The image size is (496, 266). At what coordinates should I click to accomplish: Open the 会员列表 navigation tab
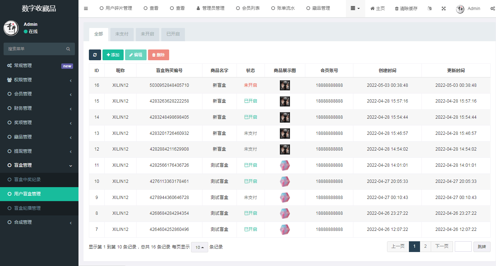248,8
